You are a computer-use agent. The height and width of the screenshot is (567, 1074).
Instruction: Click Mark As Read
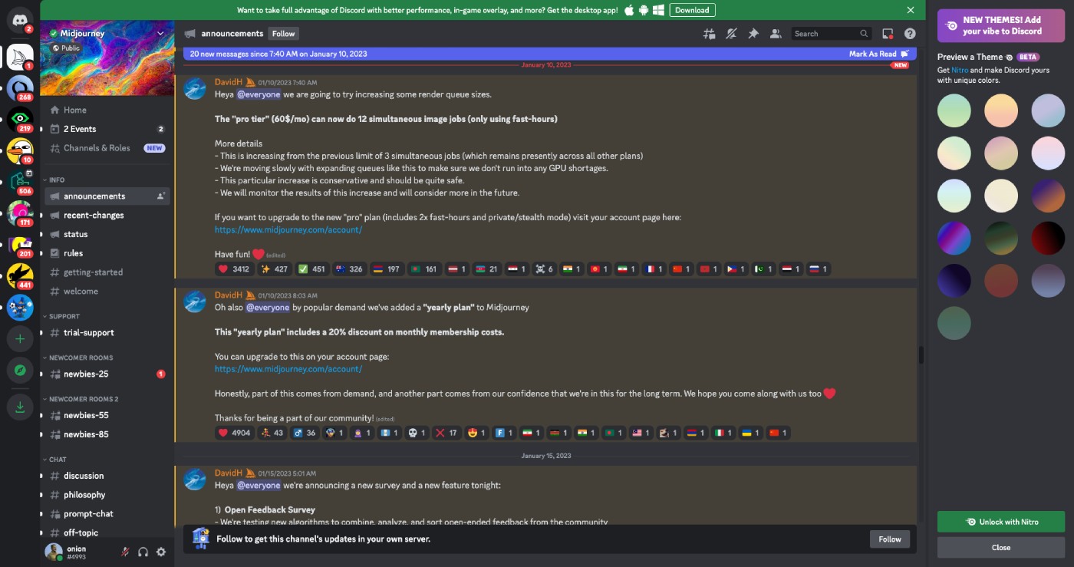click(878, 54)
